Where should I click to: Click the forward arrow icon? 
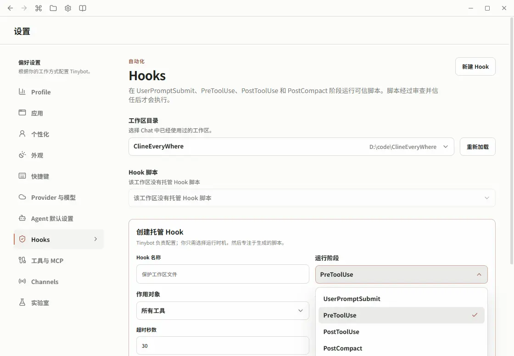pyautogui.click(x=24, y=8)
